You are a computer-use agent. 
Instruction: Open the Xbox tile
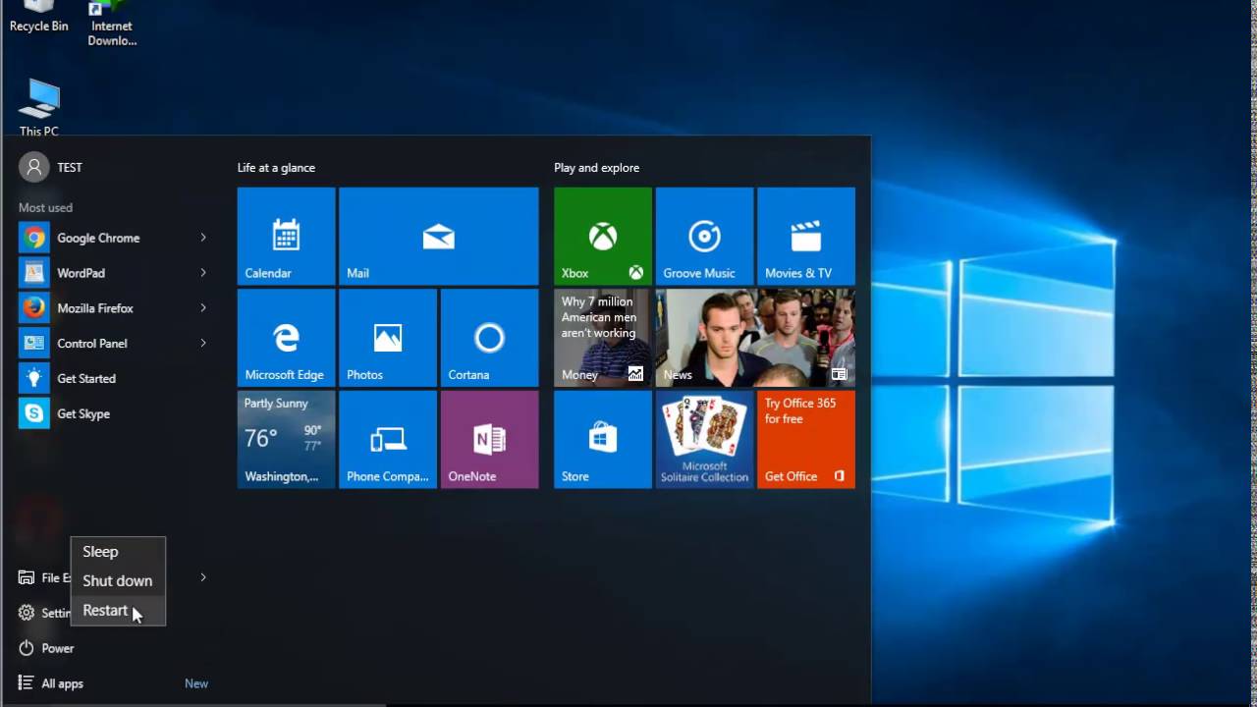(x=602, y=236)
